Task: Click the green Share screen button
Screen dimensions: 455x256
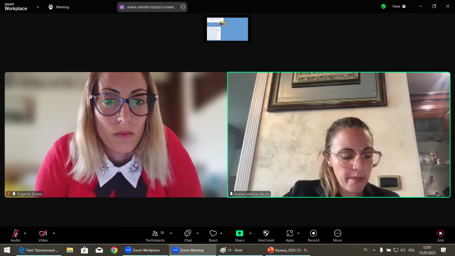Action: tap(239, 233)
